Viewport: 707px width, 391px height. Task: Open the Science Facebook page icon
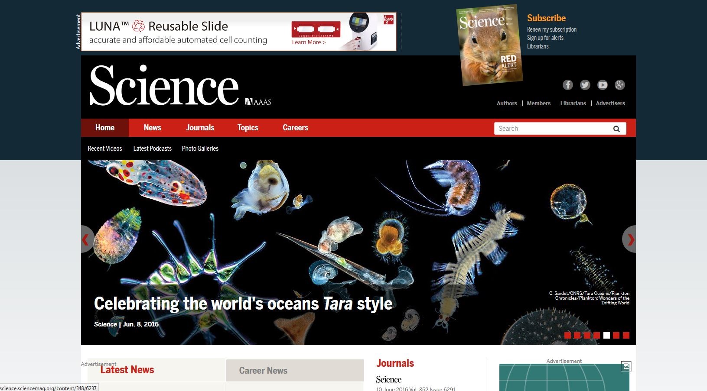click(568, 85)
